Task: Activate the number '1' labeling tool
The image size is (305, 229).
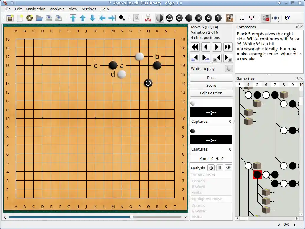Action: pyautogui.click(x=218, y=18)
